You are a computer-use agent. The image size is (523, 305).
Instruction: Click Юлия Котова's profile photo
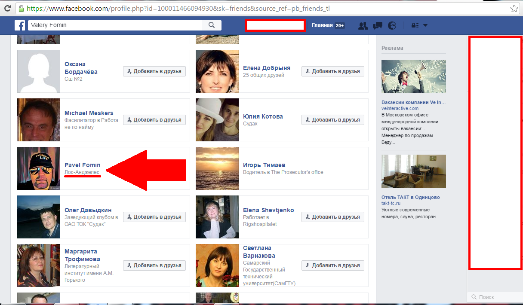coord(217,120)
